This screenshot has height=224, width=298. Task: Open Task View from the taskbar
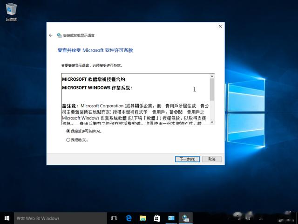[x=114, y=218]
